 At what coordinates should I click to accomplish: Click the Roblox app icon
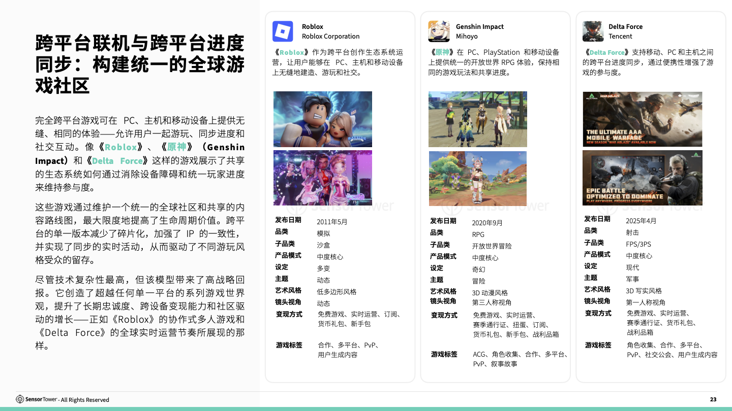click(283, 31)
